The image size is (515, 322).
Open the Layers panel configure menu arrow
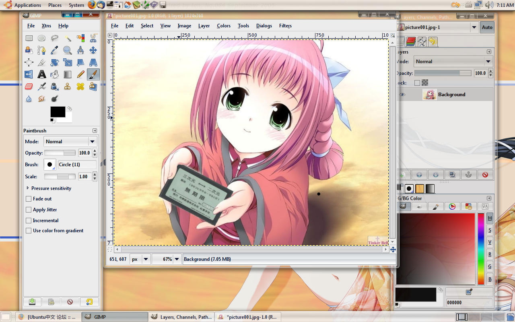(489, 52)
